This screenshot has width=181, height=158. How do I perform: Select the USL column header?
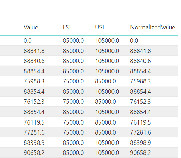100,27
